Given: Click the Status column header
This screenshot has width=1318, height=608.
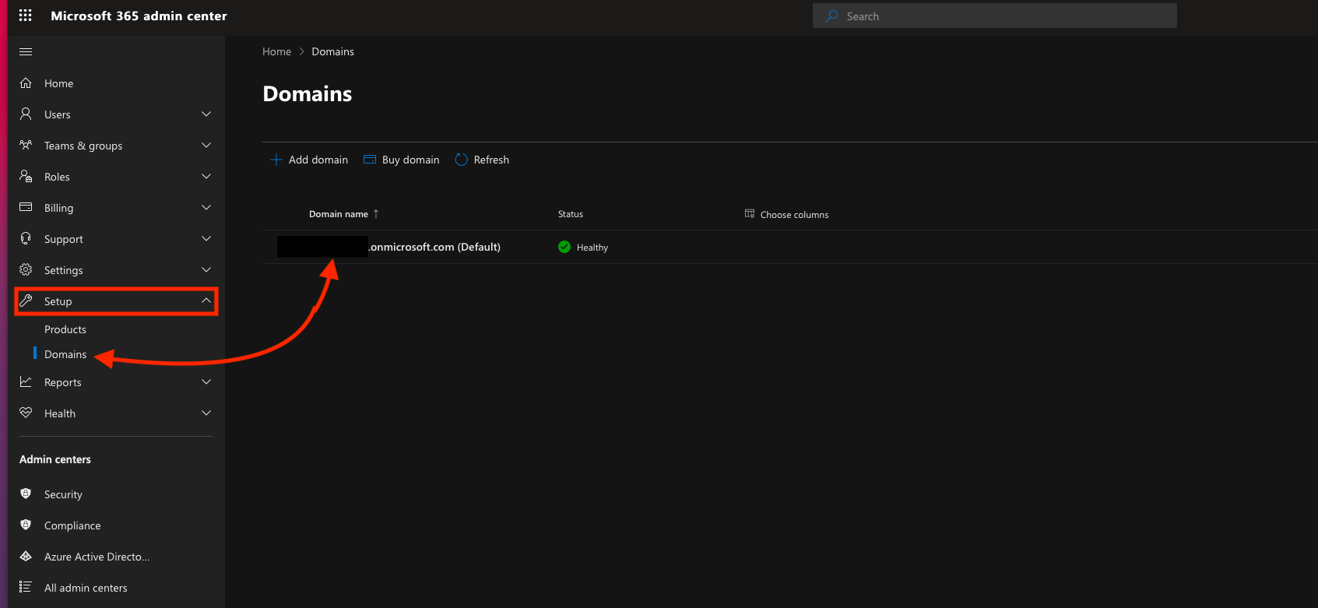Looking at the screenshot, I should tap(571, 214).
